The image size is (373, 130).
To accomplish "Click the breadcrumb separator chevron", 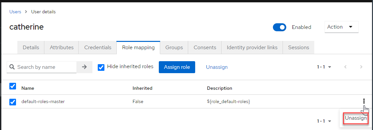I will click(26, 12).
